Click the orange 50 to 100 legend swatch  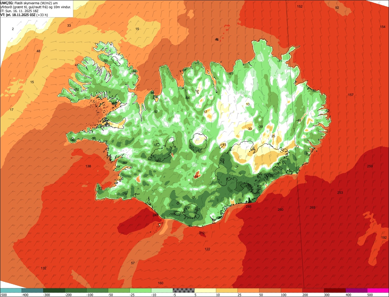270,290
